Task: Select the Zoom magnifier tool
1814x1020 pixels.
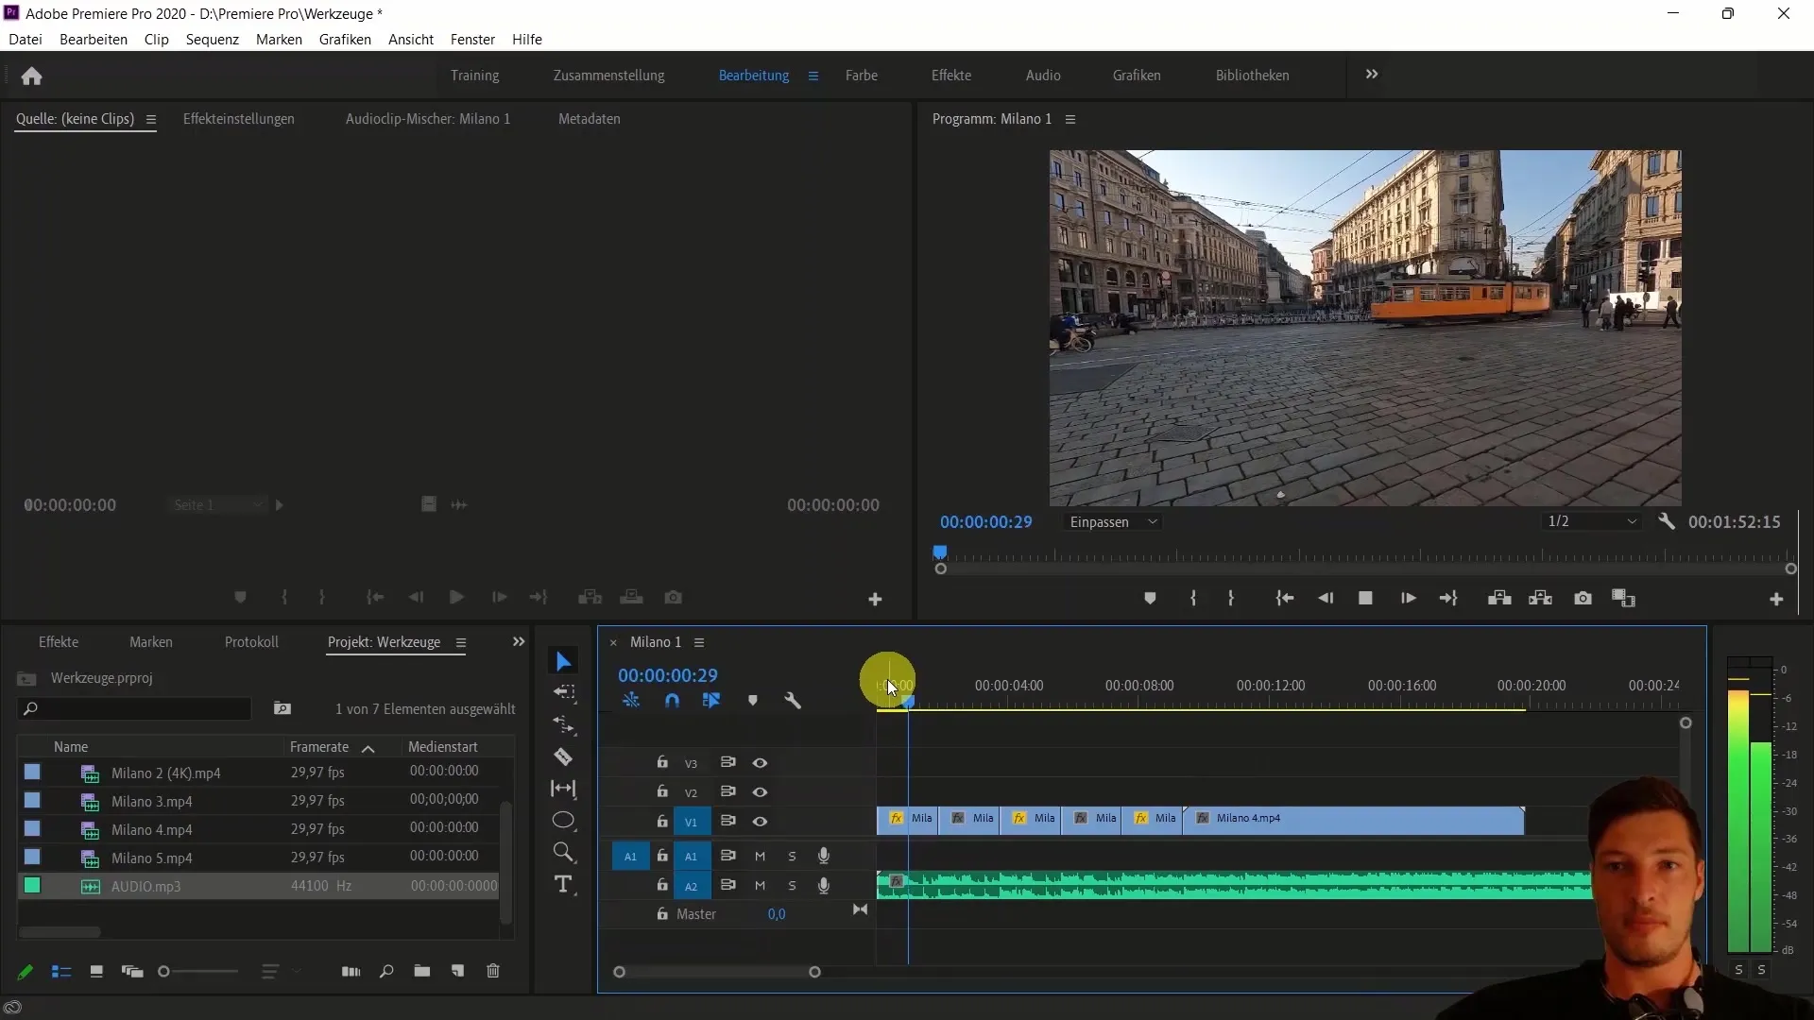Action: (x=563, y=852)
